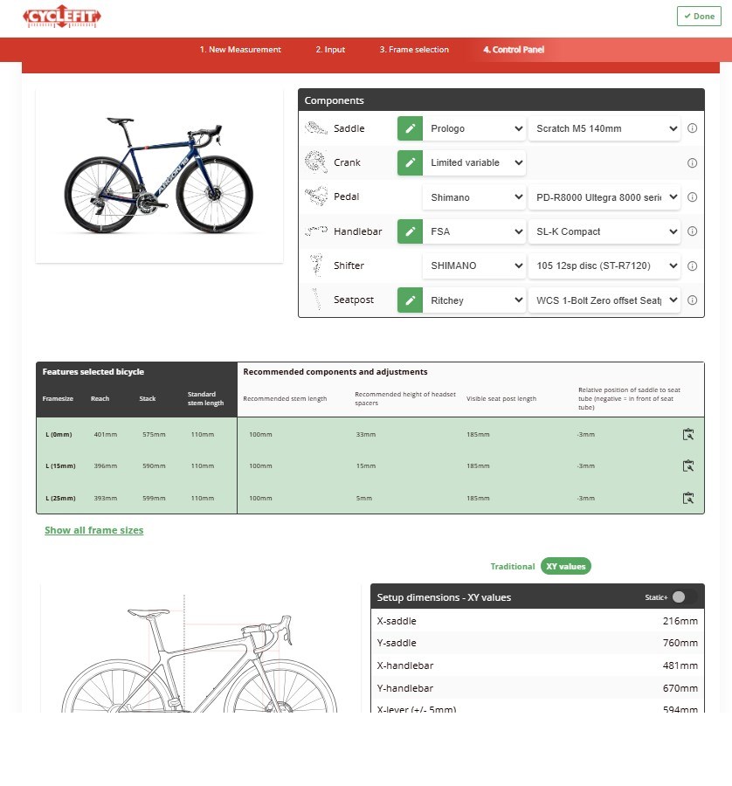Screen dimensions: 732x786
Task: Click the edit pencil icon for Saddle
Action: pos(410,128)
